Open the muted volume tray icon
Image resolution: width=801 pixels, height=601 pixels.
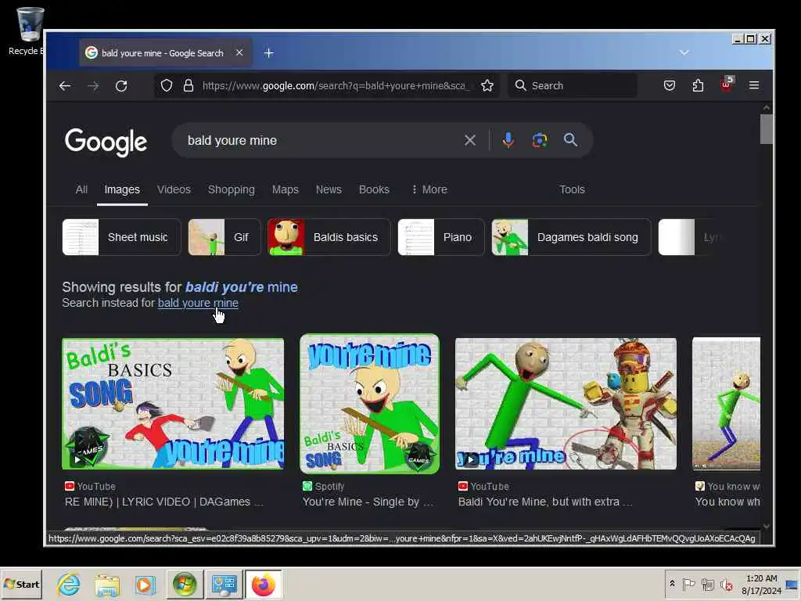click(x=727, y=585)
